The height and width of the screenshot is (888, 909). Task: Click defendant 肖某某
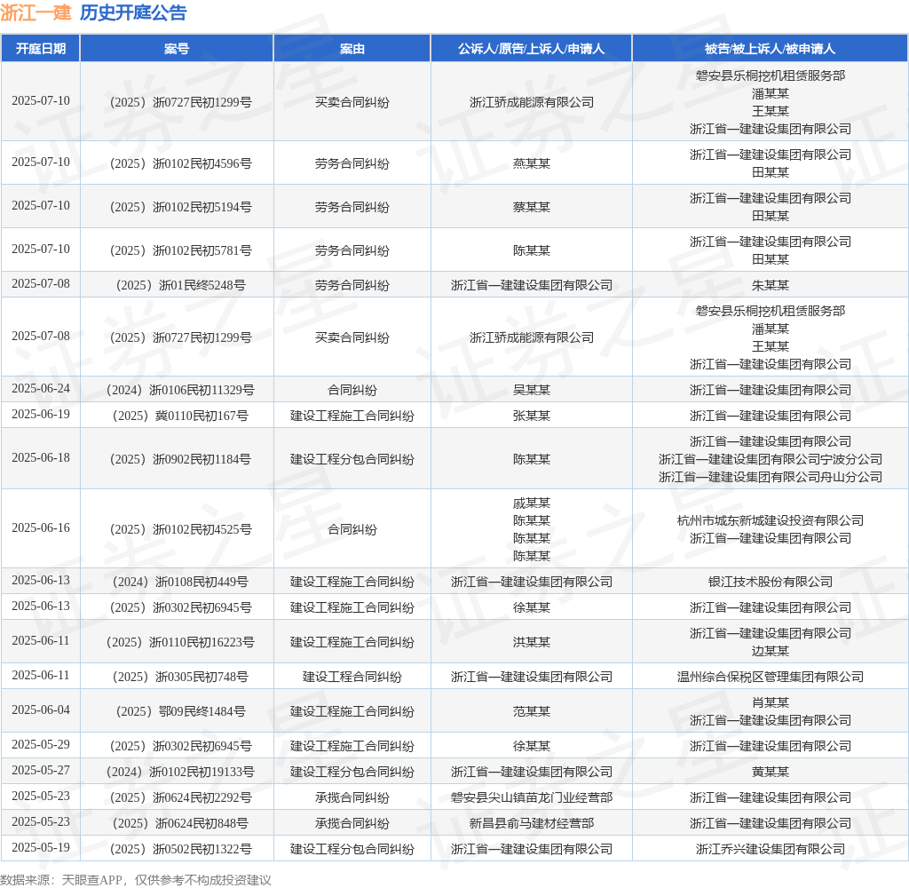[771, 703]
